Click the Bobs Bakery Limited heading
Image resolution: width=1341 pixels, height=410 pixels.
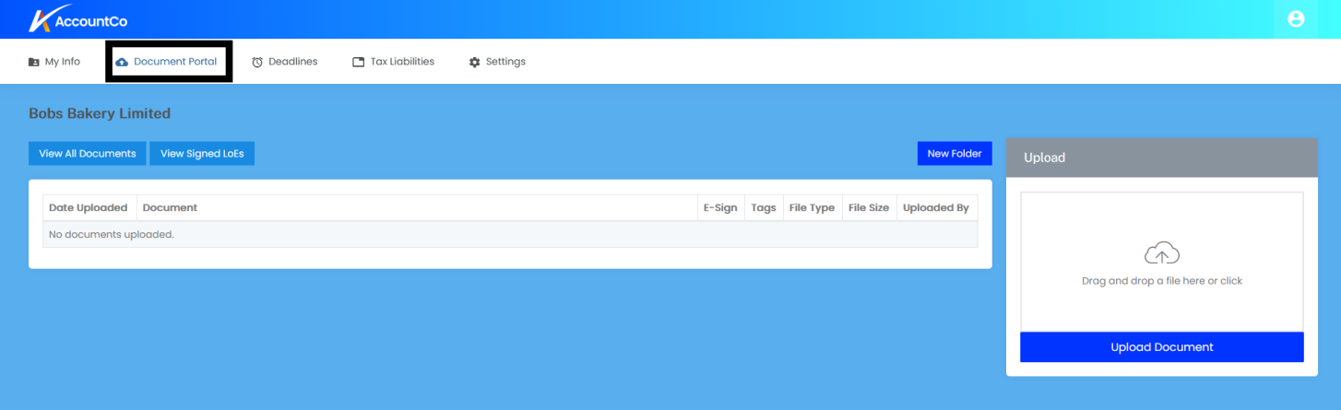point(100,113)
